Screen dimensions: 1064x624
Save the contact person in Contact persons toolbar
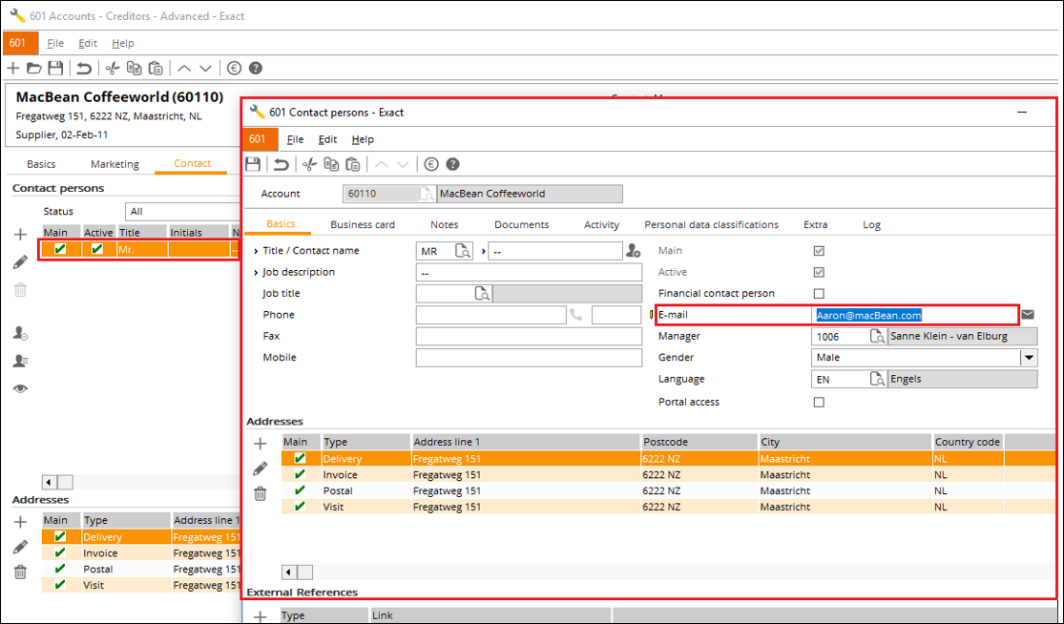click(x=253, y=164)
